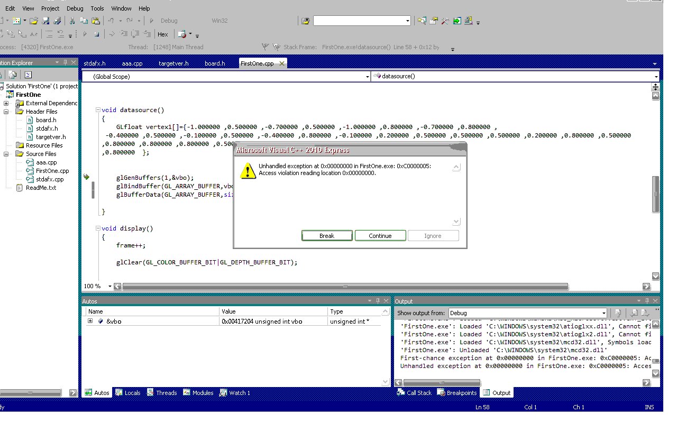Screen dimensions: 677x423
Task: Click the Start Debugging play icon
Action: pos(151,21)
